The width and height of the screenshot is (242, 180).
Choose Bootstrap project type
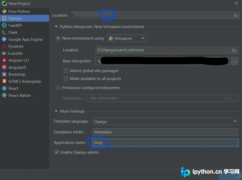coord(25,74)
